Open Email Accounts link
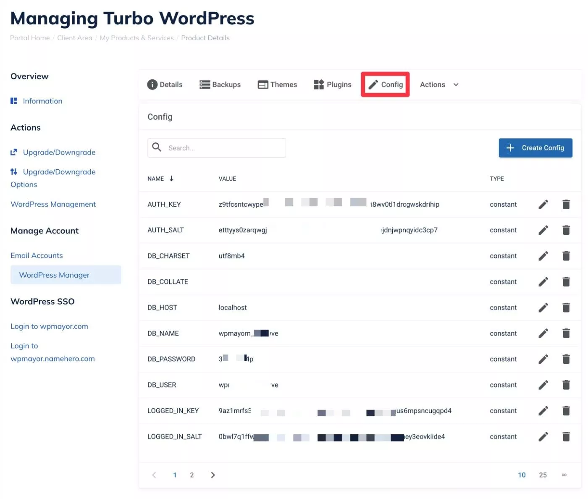Image resolution: width=588 pixels, height=499 pixels. [37, 255]
